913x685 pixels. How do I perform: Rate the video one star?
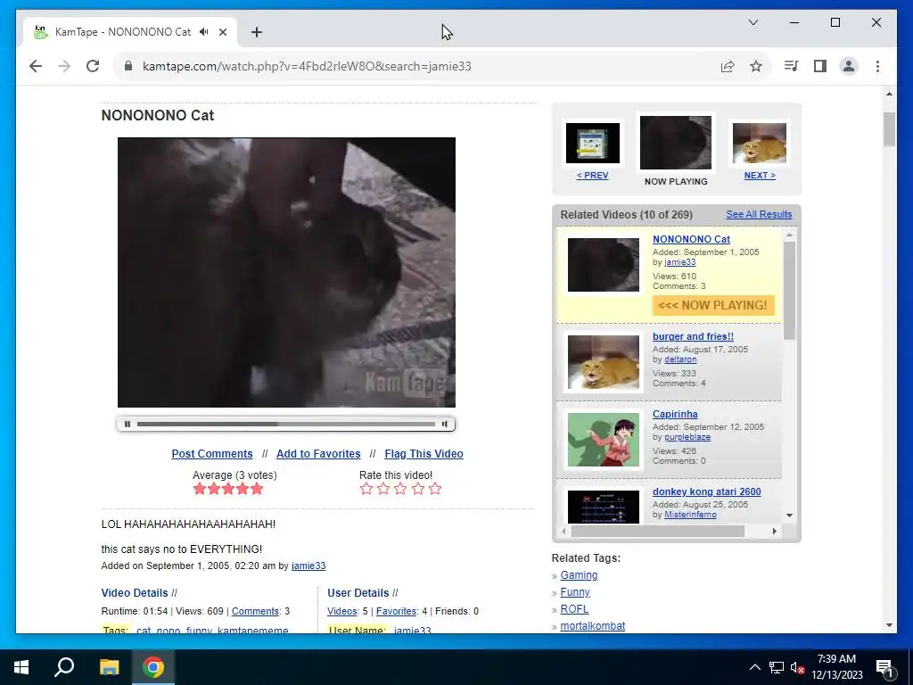tap(366, 489)
